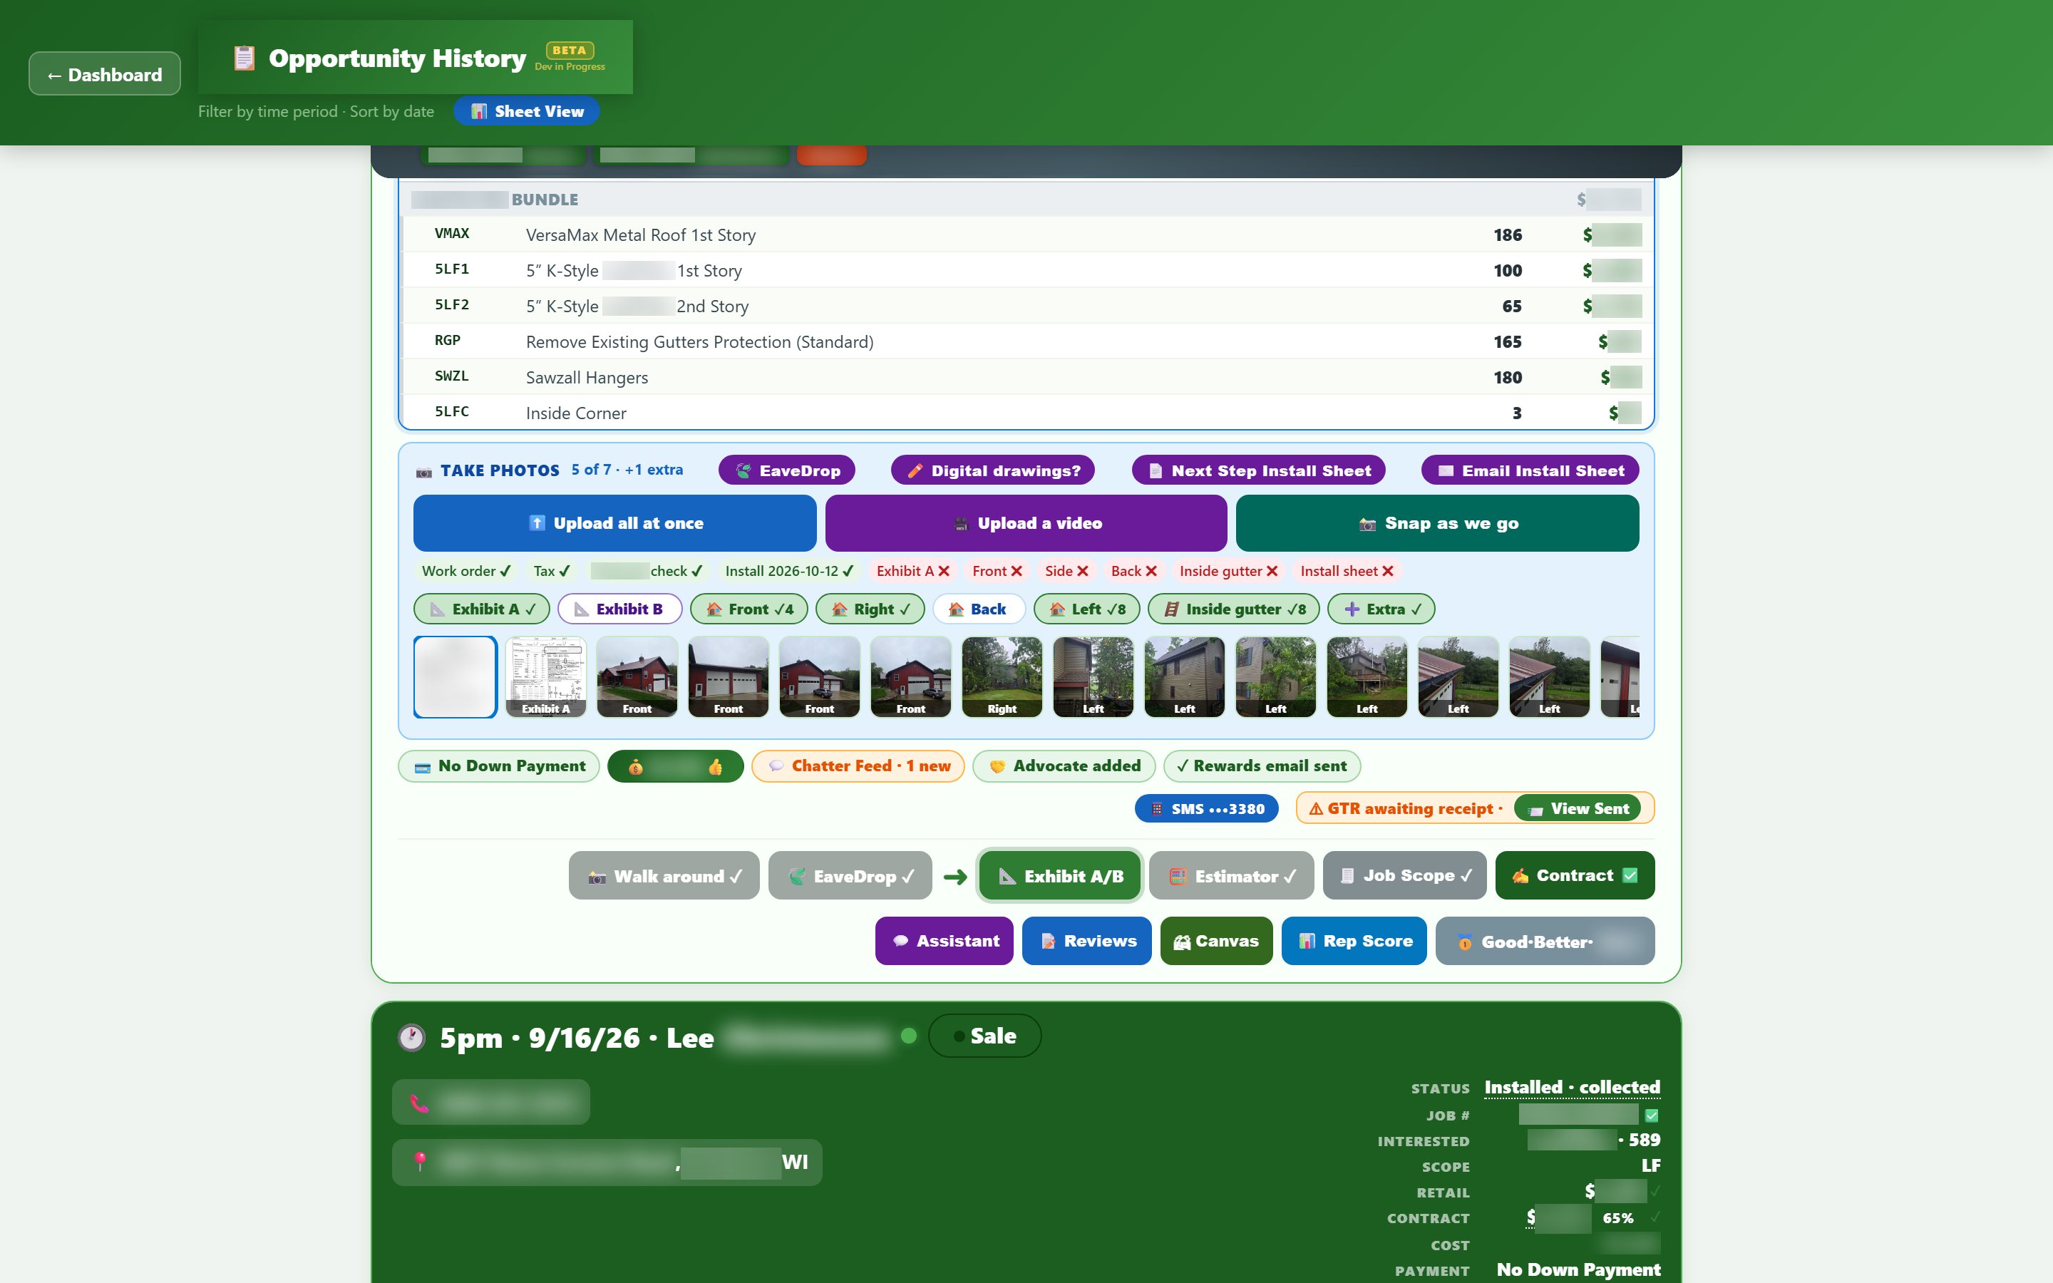Upload a video

1026,522
